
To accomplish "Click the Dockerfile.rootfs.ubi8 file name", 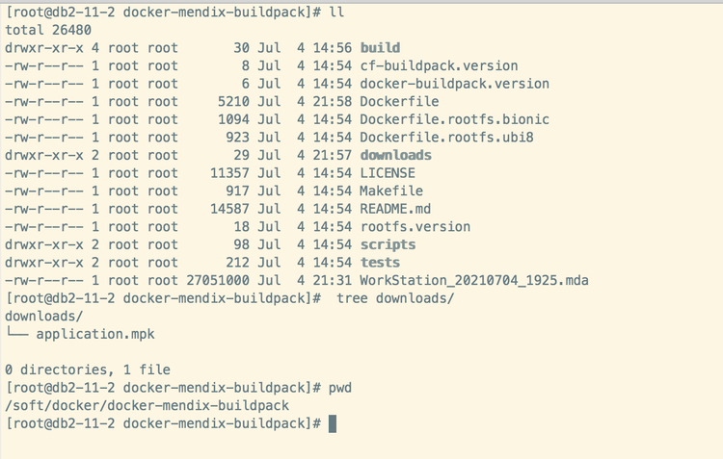I will pyautogui.click(x=446, y=138).
